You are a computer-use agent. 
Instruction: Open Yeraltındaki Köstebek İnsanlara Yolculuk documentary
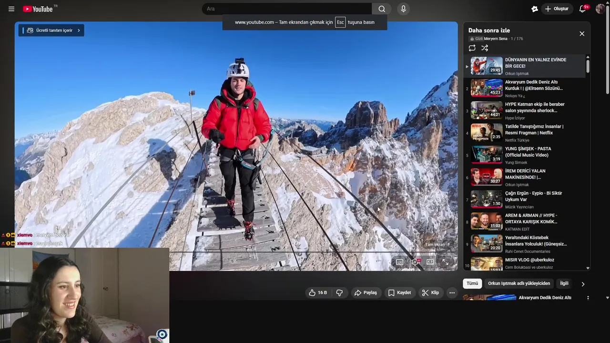click(x=536, y=241)
